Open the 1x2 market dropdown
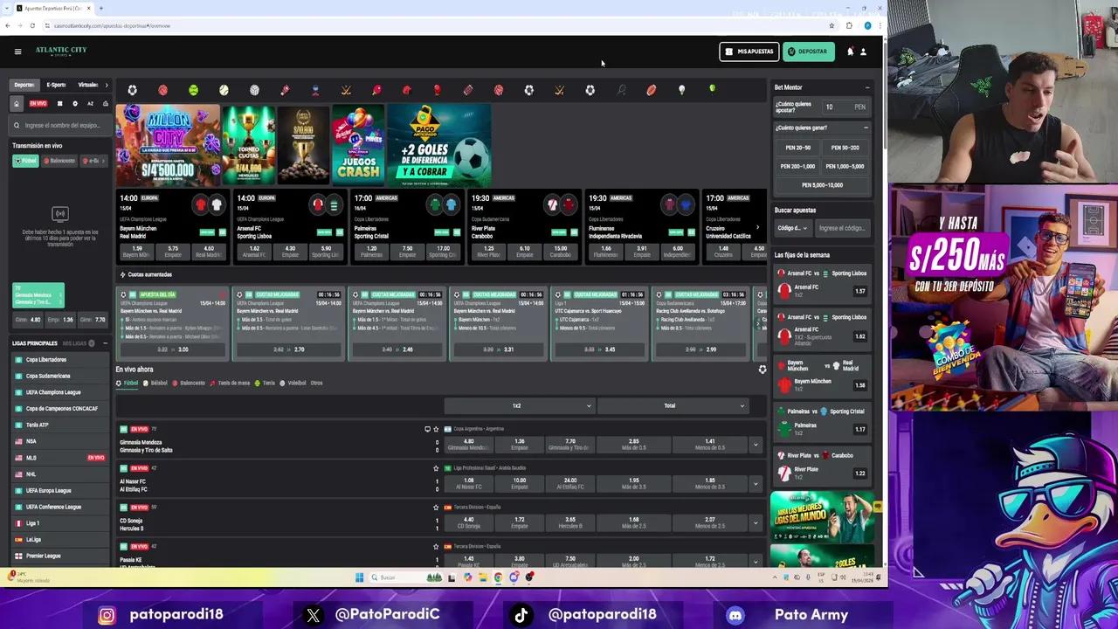Image resolution: width=1118 pixels, height=629 pixels. pos(518,405)
